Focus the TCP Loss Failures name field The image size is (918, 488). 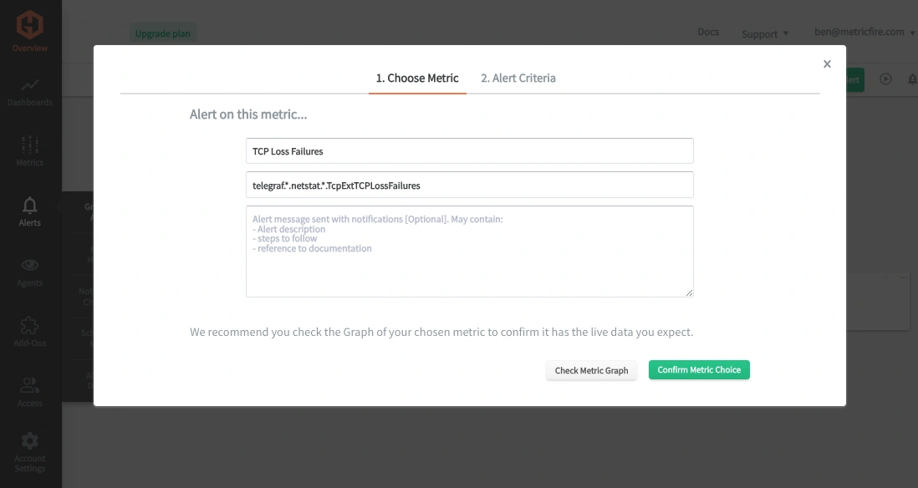coord(470,151)
